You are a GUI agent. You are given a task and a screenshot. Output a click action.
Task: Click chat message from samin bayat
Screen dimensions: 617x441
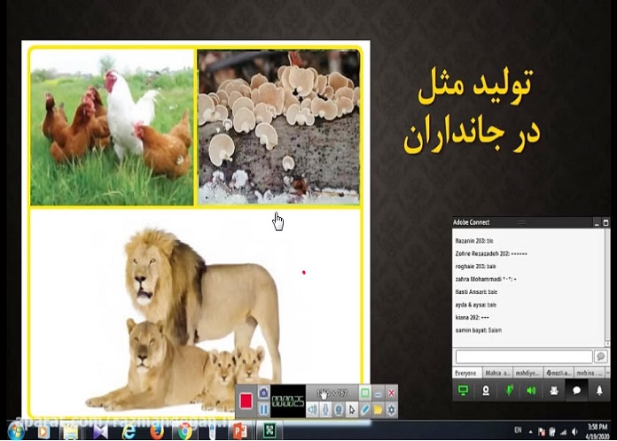[x=479, y=330]
